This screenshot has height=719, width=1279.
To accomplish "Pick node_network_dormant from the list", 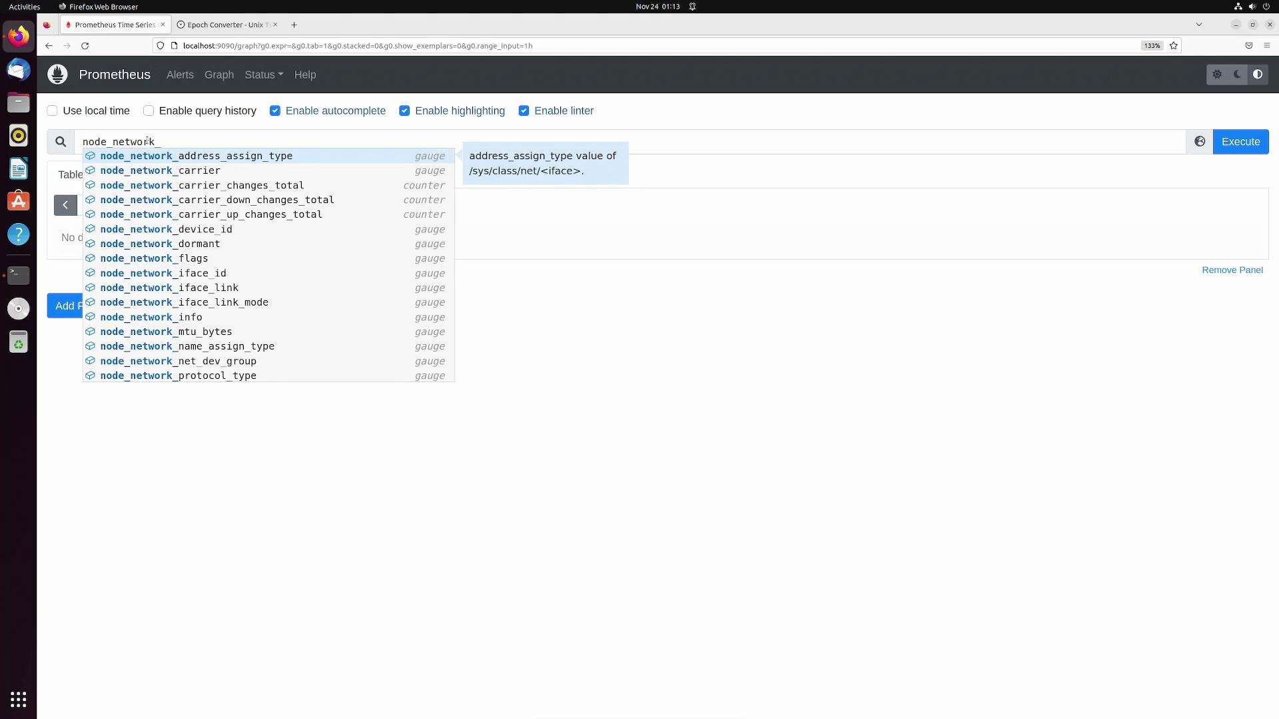I will (x=269, y=244).
